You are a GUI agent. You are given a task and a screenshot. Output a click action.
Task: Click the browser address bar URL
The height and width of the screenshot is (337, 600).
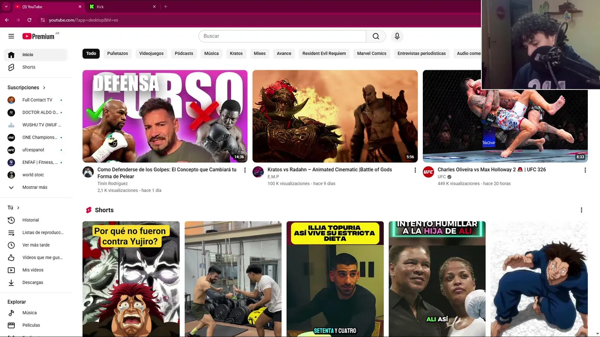click(x=83, y=20)
